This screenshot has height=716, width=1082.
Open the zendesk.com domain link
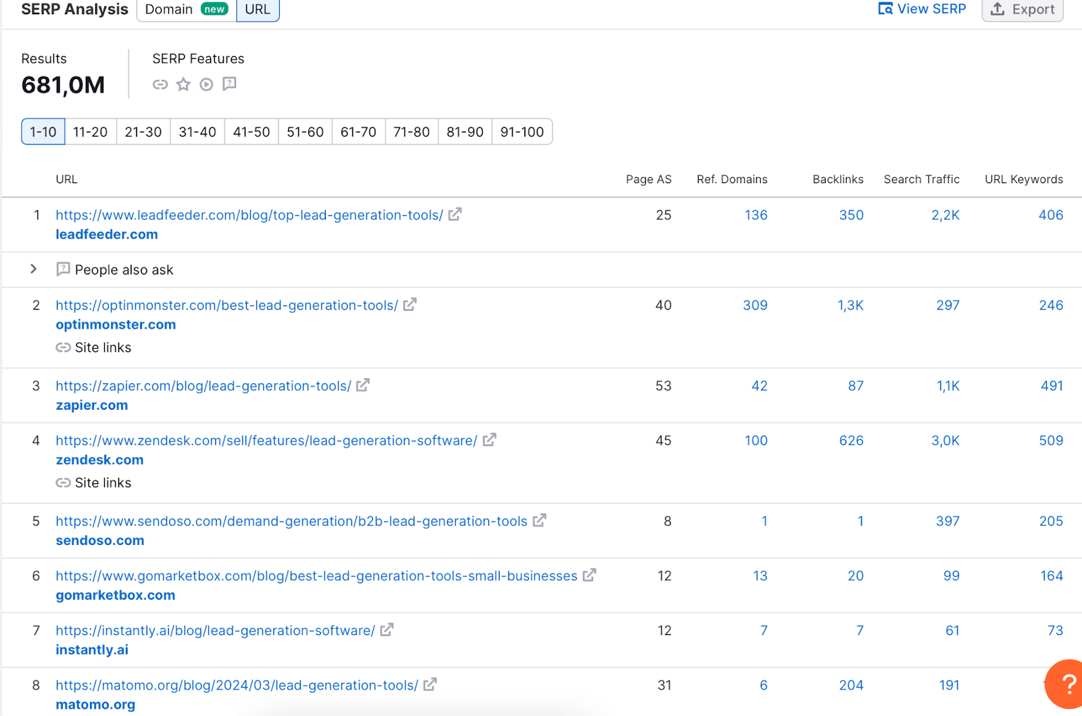(99, 460)
